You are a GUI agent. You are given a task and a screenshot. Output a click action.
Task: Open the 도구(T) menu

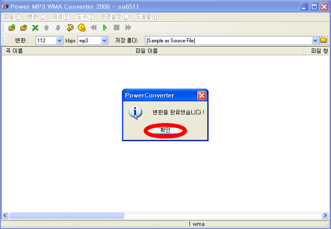pyautogui.click(x=86, y=17)
